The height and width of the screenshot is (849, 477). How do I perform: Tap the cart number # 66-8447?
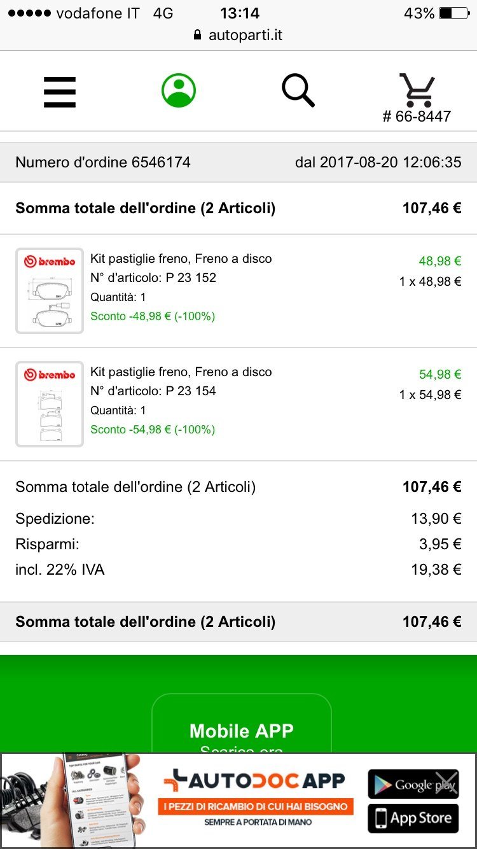click(417, 116)
